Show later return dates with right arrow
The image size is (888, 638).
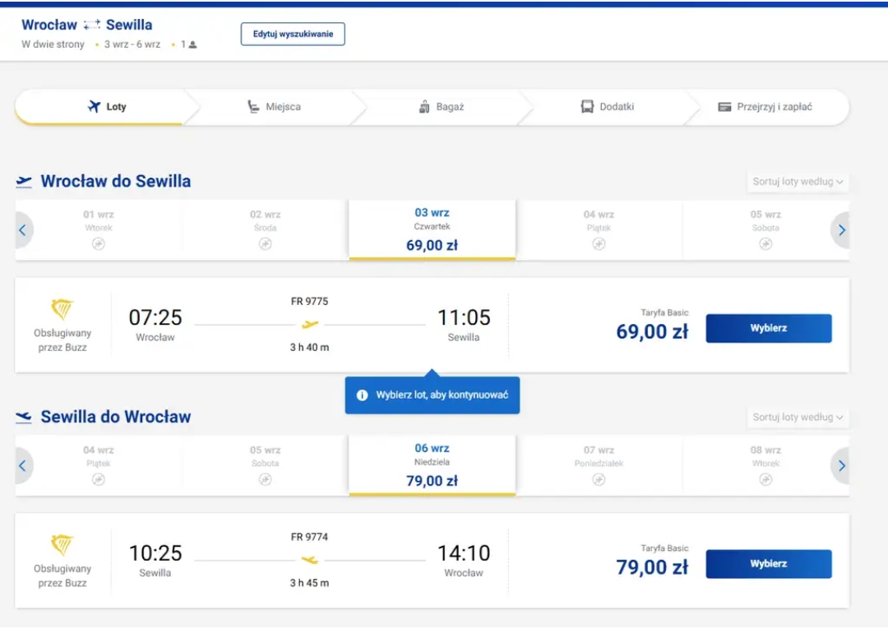pos(841,466)
